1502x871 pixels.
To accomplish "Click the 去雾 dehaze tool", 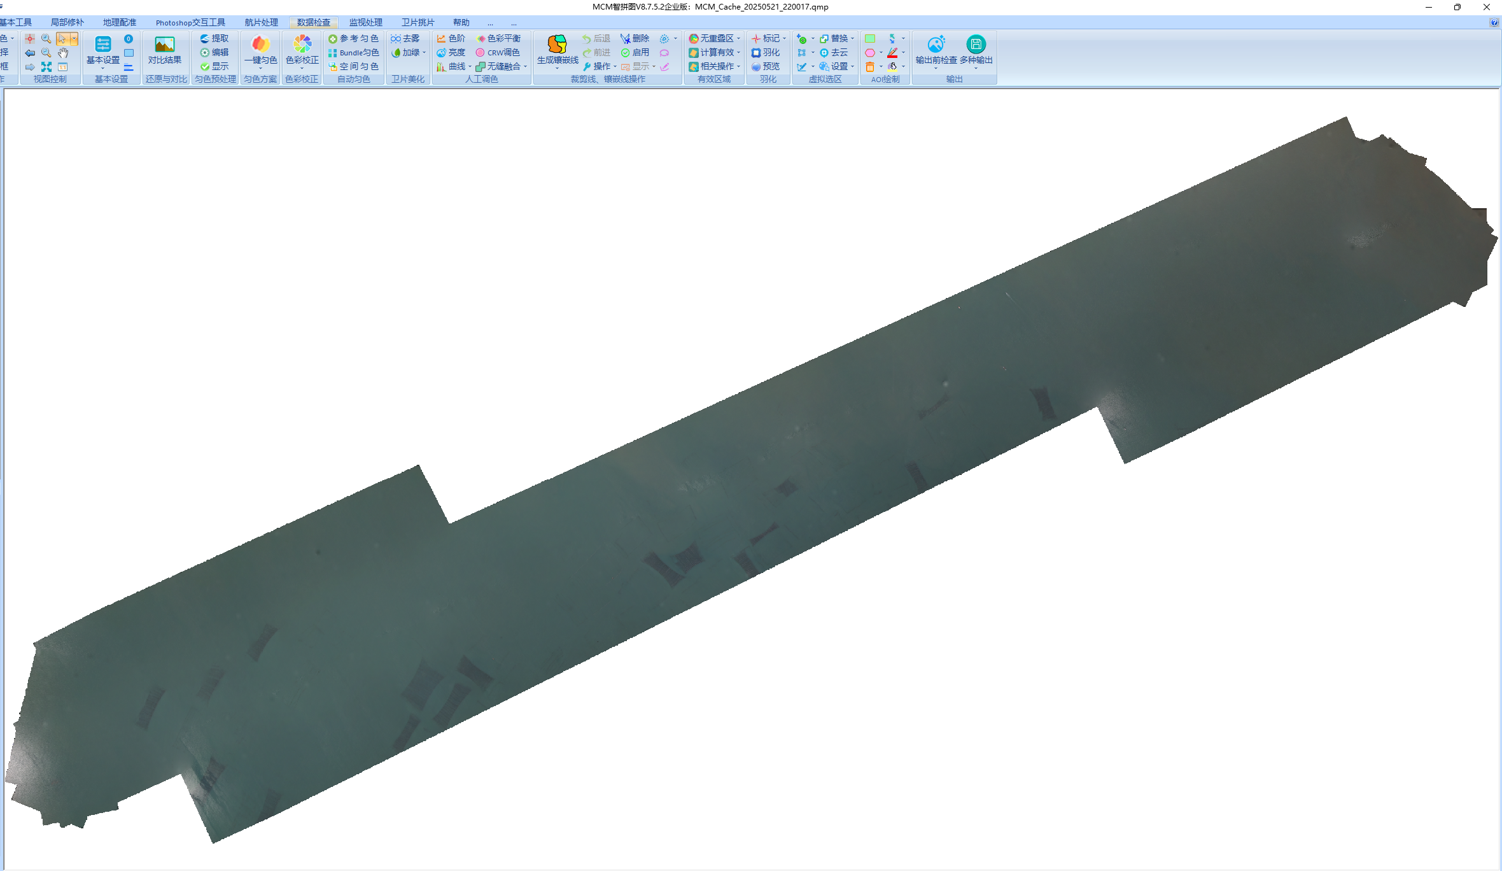I will click(x=405, y=39).
